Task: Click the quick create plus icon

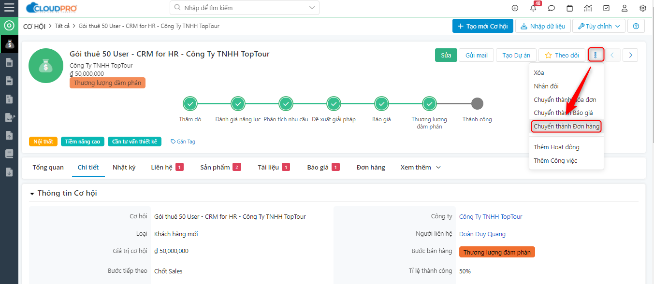Action: tap(515, 8)
